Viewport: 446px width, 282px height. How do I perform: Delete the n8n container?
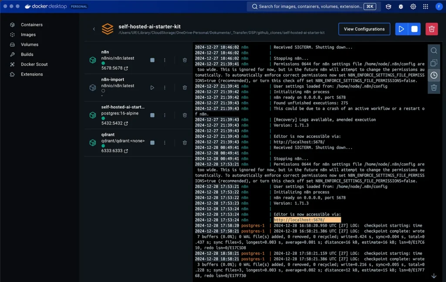[185, 60]
